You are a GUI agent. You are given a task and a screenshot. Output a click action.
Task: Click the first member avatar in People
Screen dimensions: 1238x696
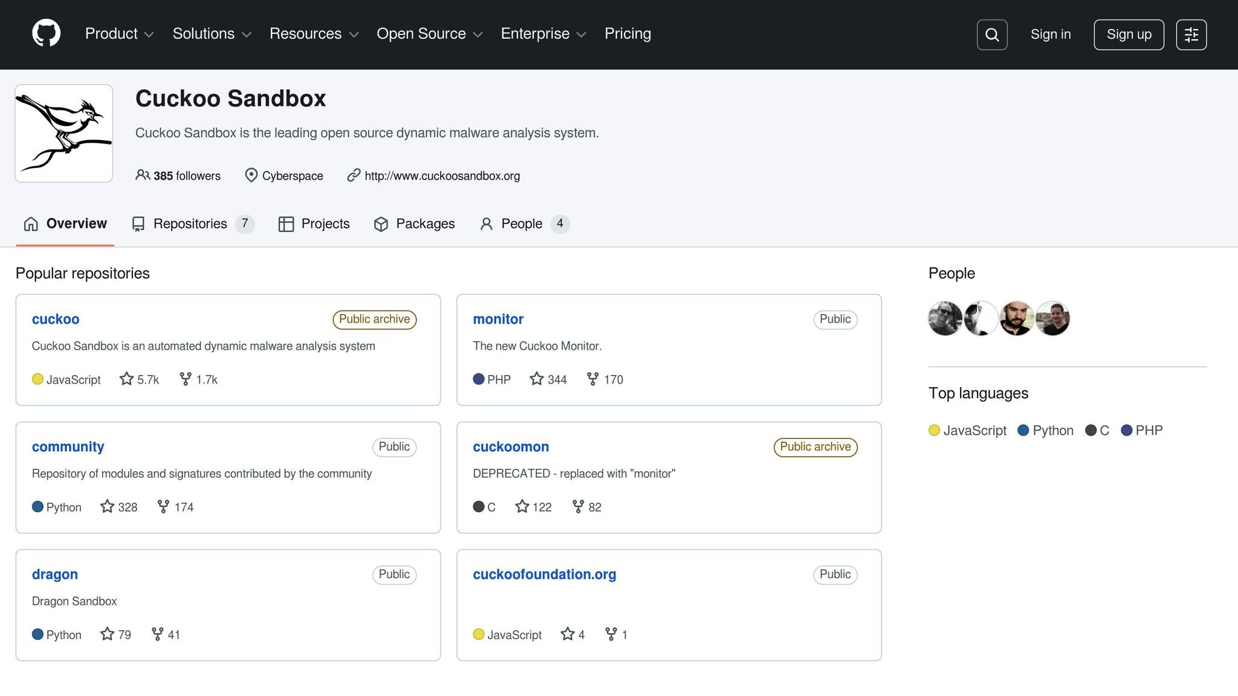[x=945, y=318]
